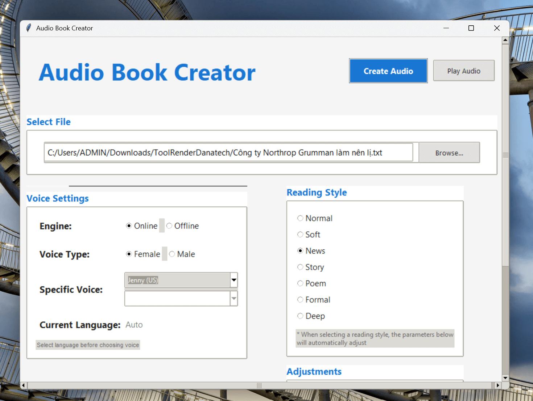Close the Audio Book Creator window
The image size is (533, 401).
(497, 28)
